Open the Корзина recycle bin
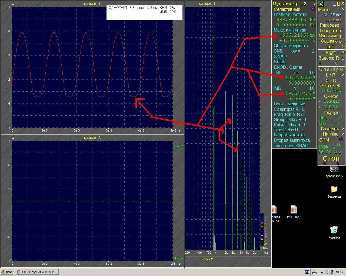This screenshot has height=276, width=346. [334, 232]
